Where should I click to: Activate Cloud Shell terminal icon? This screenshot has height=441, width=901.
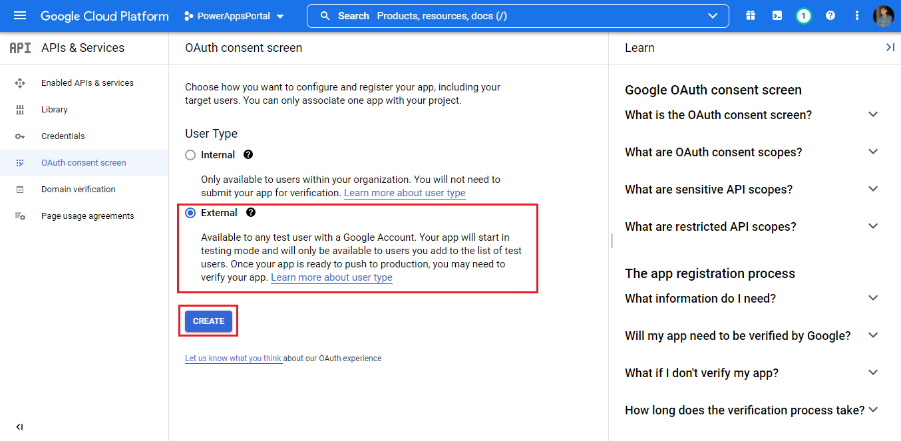pyautogui.click(x=777, y=16)
